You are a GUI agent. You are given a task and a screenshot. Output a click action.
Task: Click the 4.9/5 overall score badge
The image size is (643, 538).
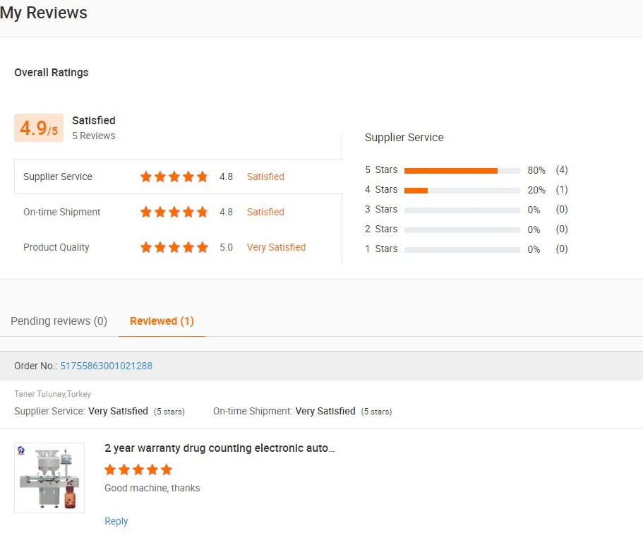39,128
